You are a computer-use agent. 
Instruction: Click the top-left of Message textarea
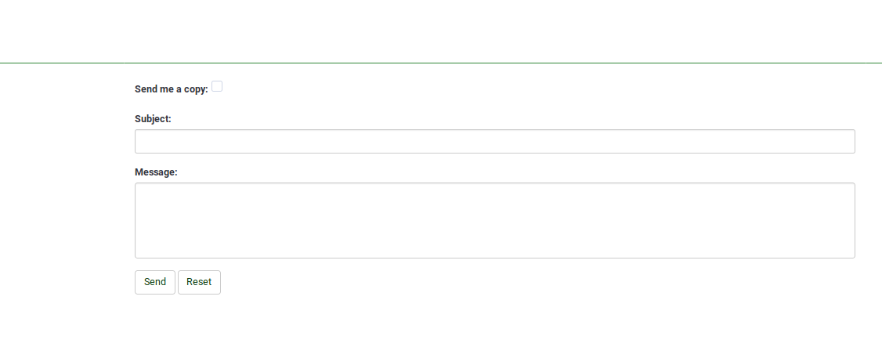[x=143, y=191]
